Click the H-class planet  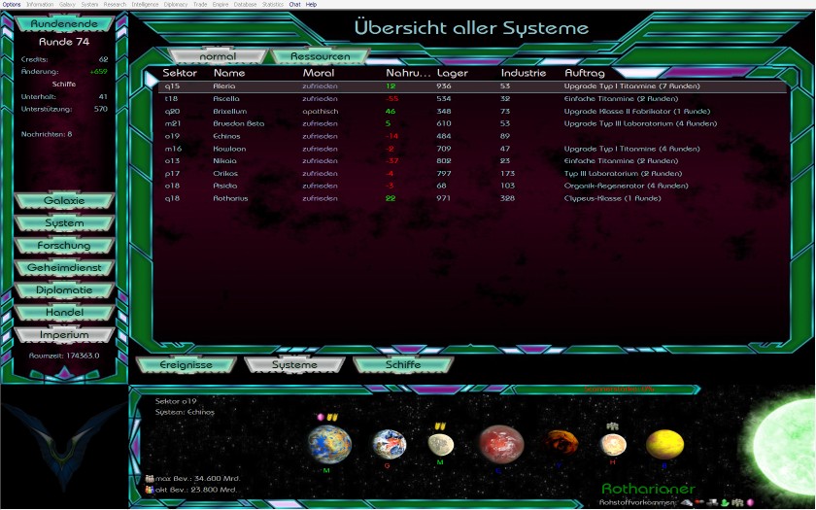tap(612, 445)
